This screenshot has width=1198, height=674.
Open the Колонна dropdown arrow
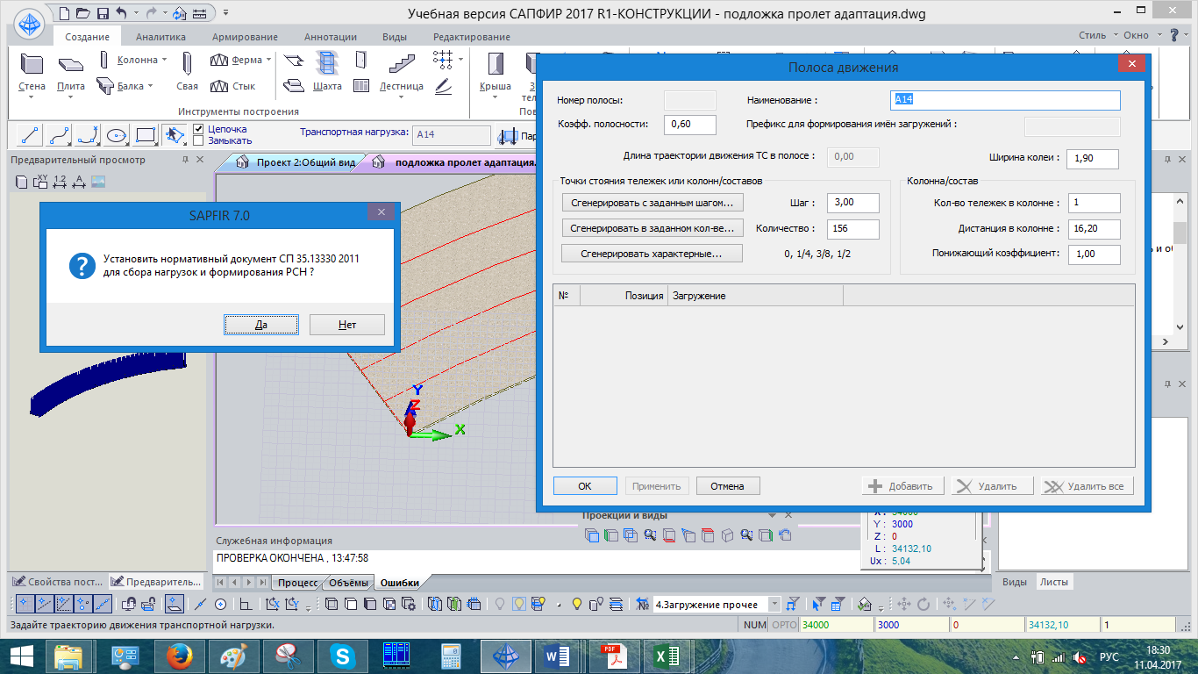pyautogui.click(x=164, y=60)
